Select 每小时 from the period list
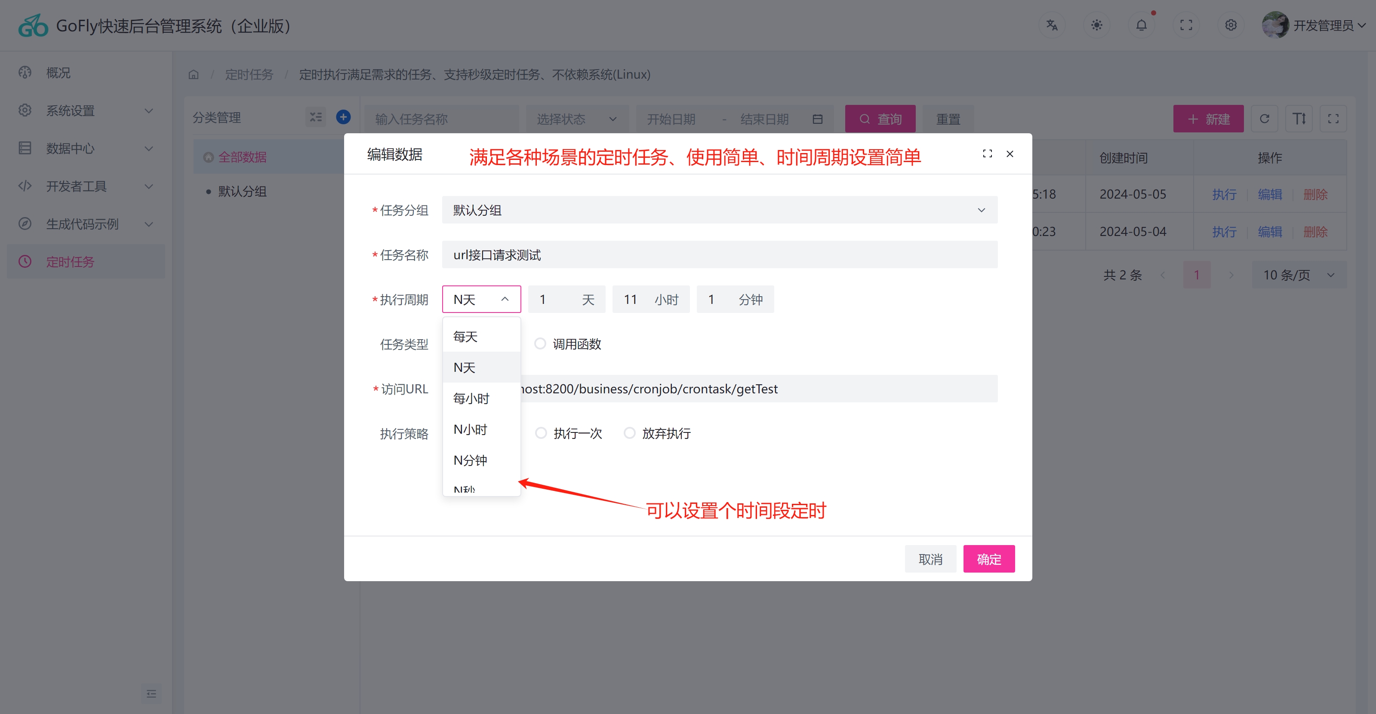This screenshot has height=714, width=1376. (x=481, y=398)
